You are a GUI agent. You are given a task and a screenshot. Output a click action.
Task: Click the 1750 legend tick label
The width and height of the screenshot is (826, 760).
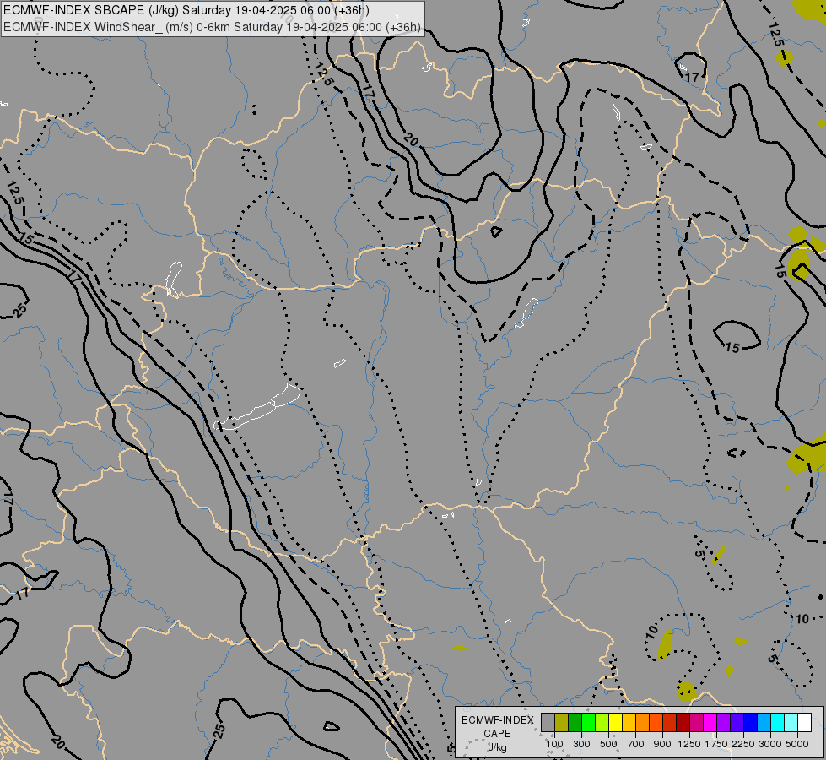(x=716, y=744)
